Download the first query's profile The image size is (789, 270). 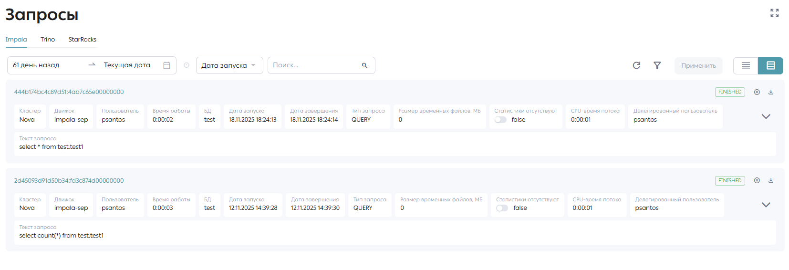(770, 92)
